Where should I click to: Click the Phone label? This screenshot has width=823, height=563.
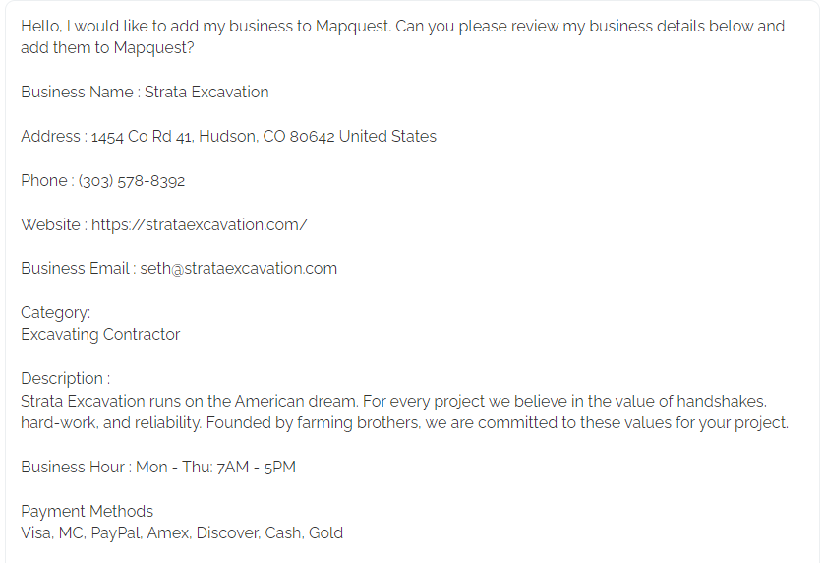coord(48,181)
